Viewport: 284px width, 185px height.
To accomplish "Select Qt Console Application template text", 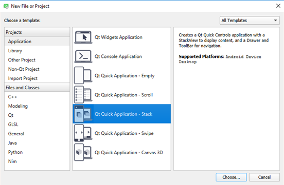I will 118,56.
